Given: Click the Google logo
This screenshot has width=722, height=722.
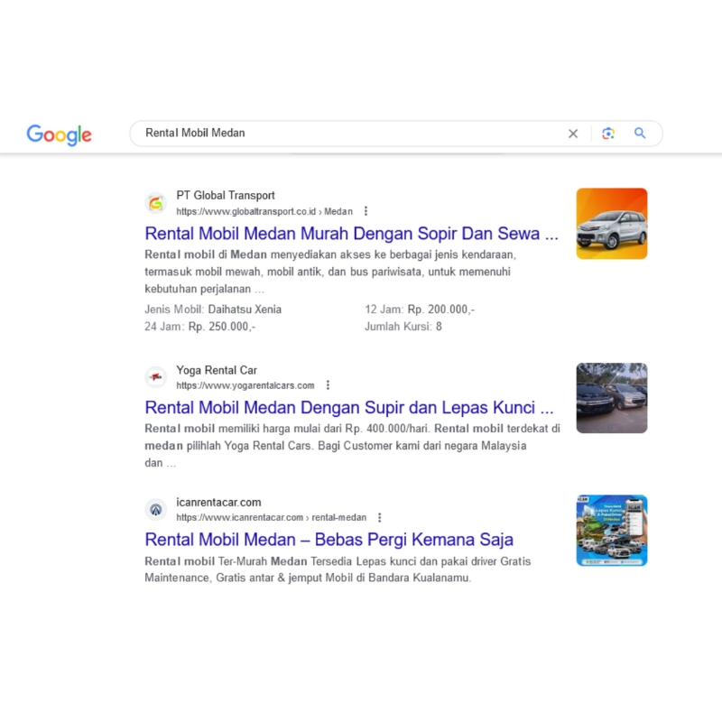Looking at the screenshot, I should tap(59, 134).
